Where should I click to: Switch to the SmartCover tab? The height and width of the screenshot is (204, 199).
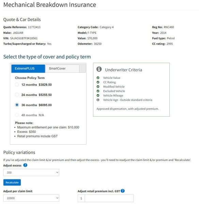pyautogui.click(x=62, y=69)
